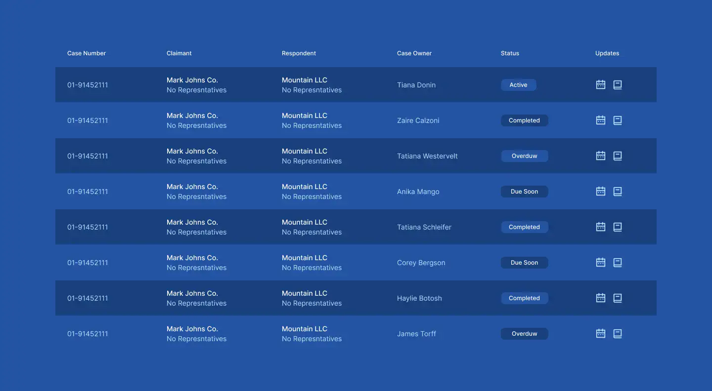Image resolution: width=712 pixels, height=391 pixels.
Task: Select the Respondent column header
Action: coord(299,53)
